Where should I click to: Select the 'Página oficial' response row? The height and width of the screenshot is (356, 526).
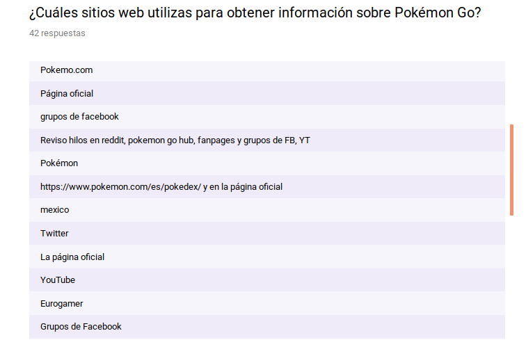click(267, 94)
